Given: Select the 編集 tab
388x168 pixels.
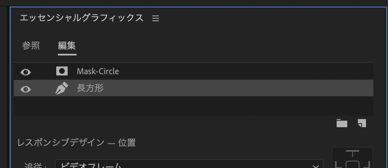Looking at the screenshot, I should pyautogui.click(x=67, y=45).
